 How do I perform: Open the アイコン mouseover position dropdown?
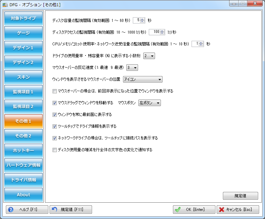point(143,79)
